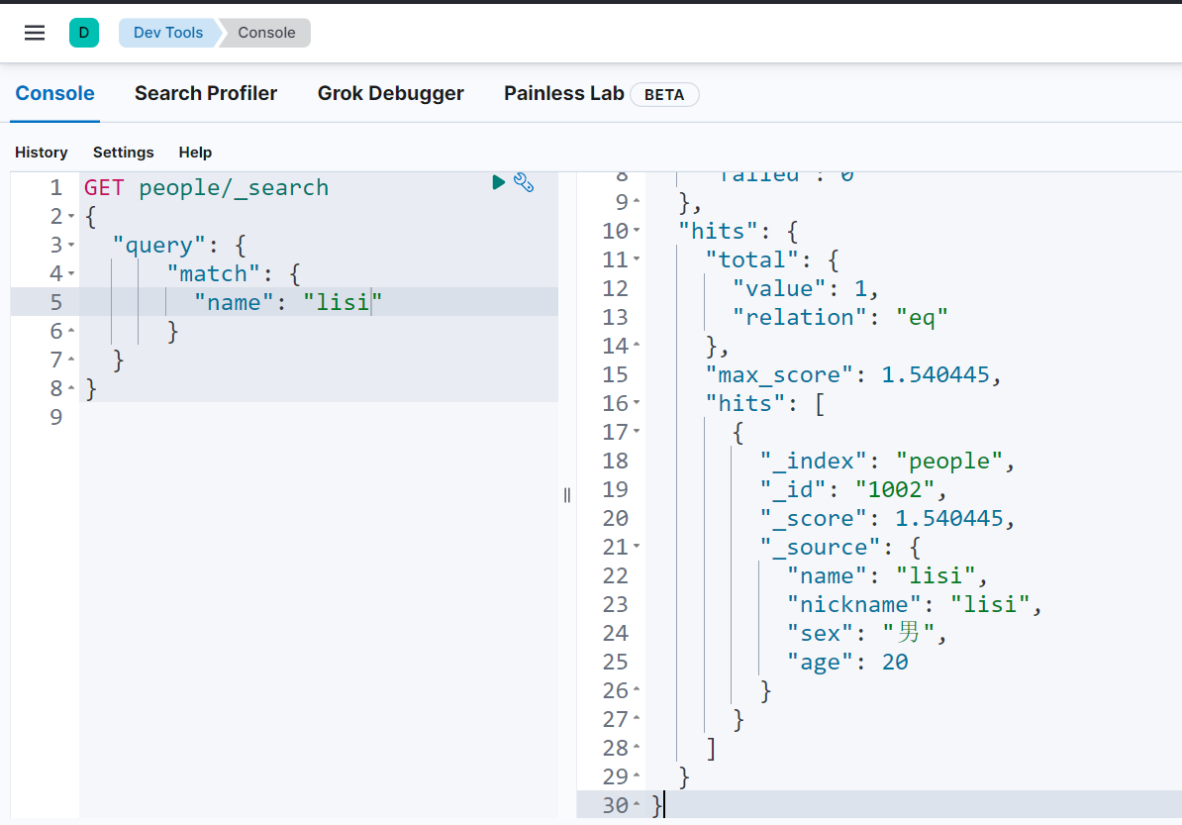Collapse the fold arrow on editor line 2
The width and height of the screenshot is (1182, 825).
pyautogui.click(x=71, y=217)
